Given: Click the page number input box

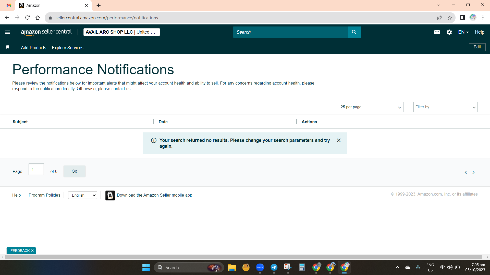Looking at the screenshot, I should tap(36, 169).
